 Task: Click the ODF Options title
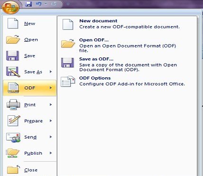(x=95, y=78)
